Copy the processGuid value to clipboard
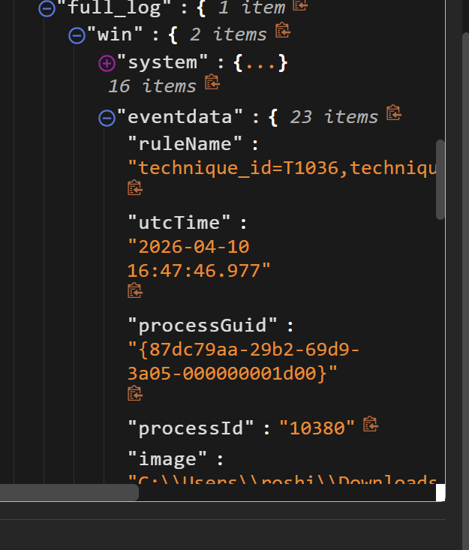This screenshot has width=469, height=550. (x=135, y=393)
